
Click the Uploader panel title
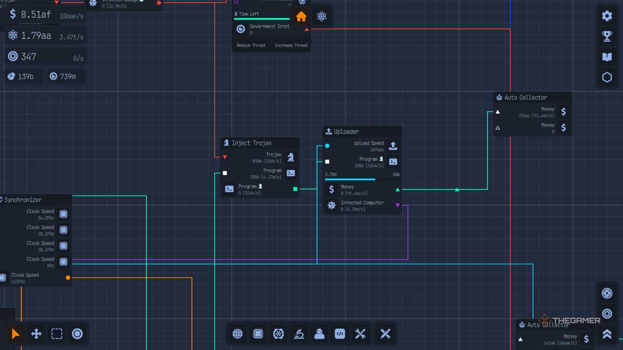tap(346, 131)
